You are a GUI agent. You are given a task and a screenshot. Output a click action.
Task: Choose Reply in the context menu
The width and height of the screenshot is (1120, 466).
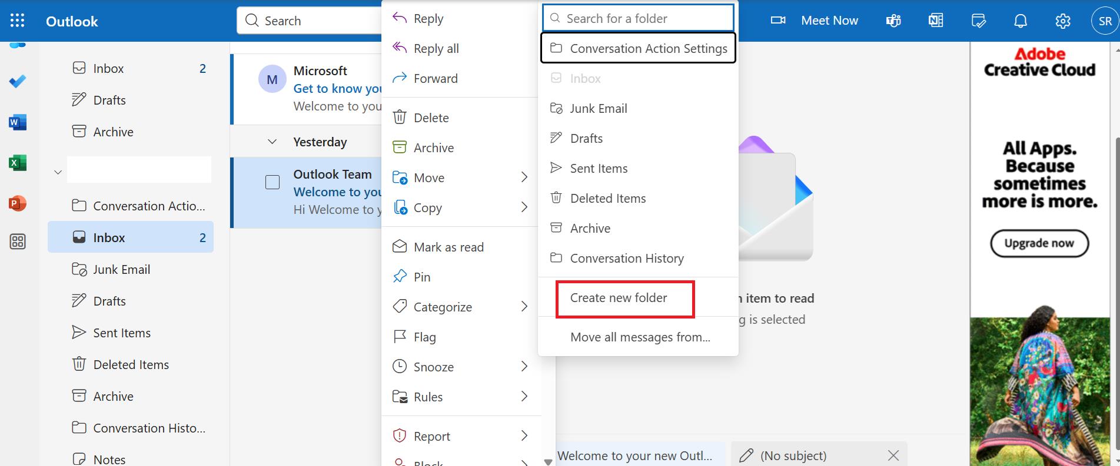click(461, 18)
